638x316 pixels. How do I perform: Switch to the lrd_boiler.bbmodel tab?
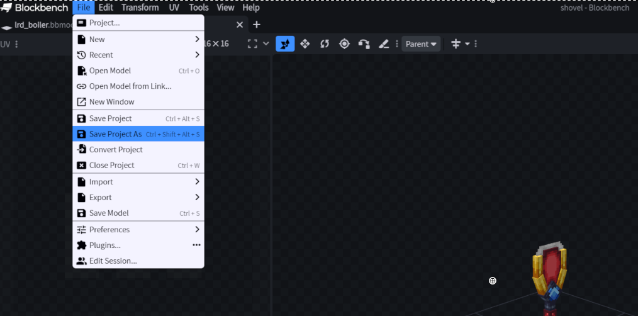38,25
